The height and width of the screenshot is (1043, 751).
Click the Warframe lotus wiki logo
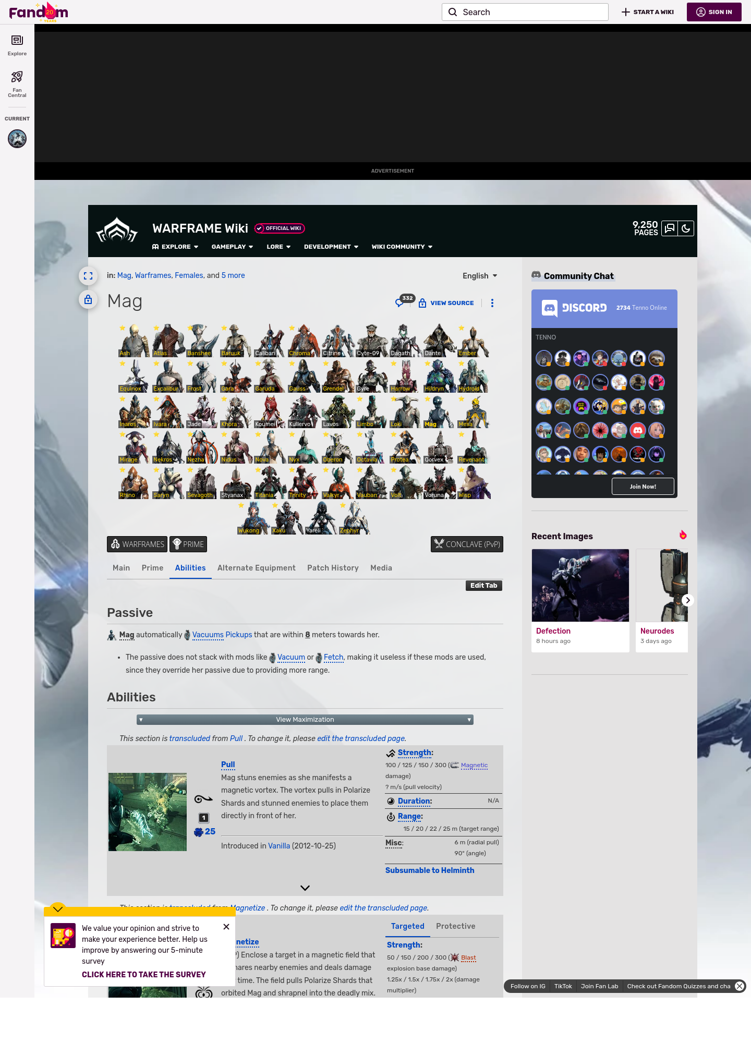(117, 230)
